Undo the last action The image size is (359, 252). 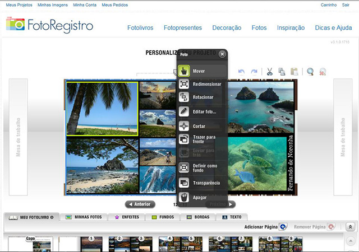tap(241, 72)
